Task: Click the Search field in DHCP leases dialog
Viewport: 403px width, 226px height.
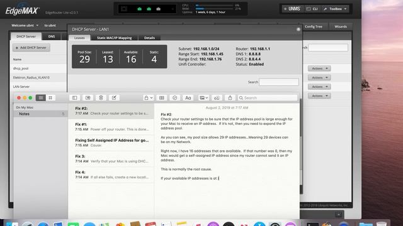Action: tap(278, 82)
